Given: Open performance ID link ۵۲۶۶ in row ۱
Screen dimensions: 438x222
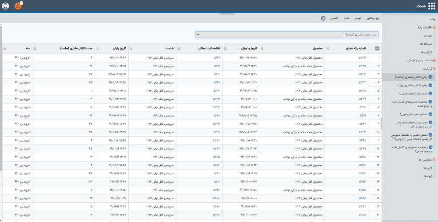Looking at the screenshot, I should [x=216, y=58].
